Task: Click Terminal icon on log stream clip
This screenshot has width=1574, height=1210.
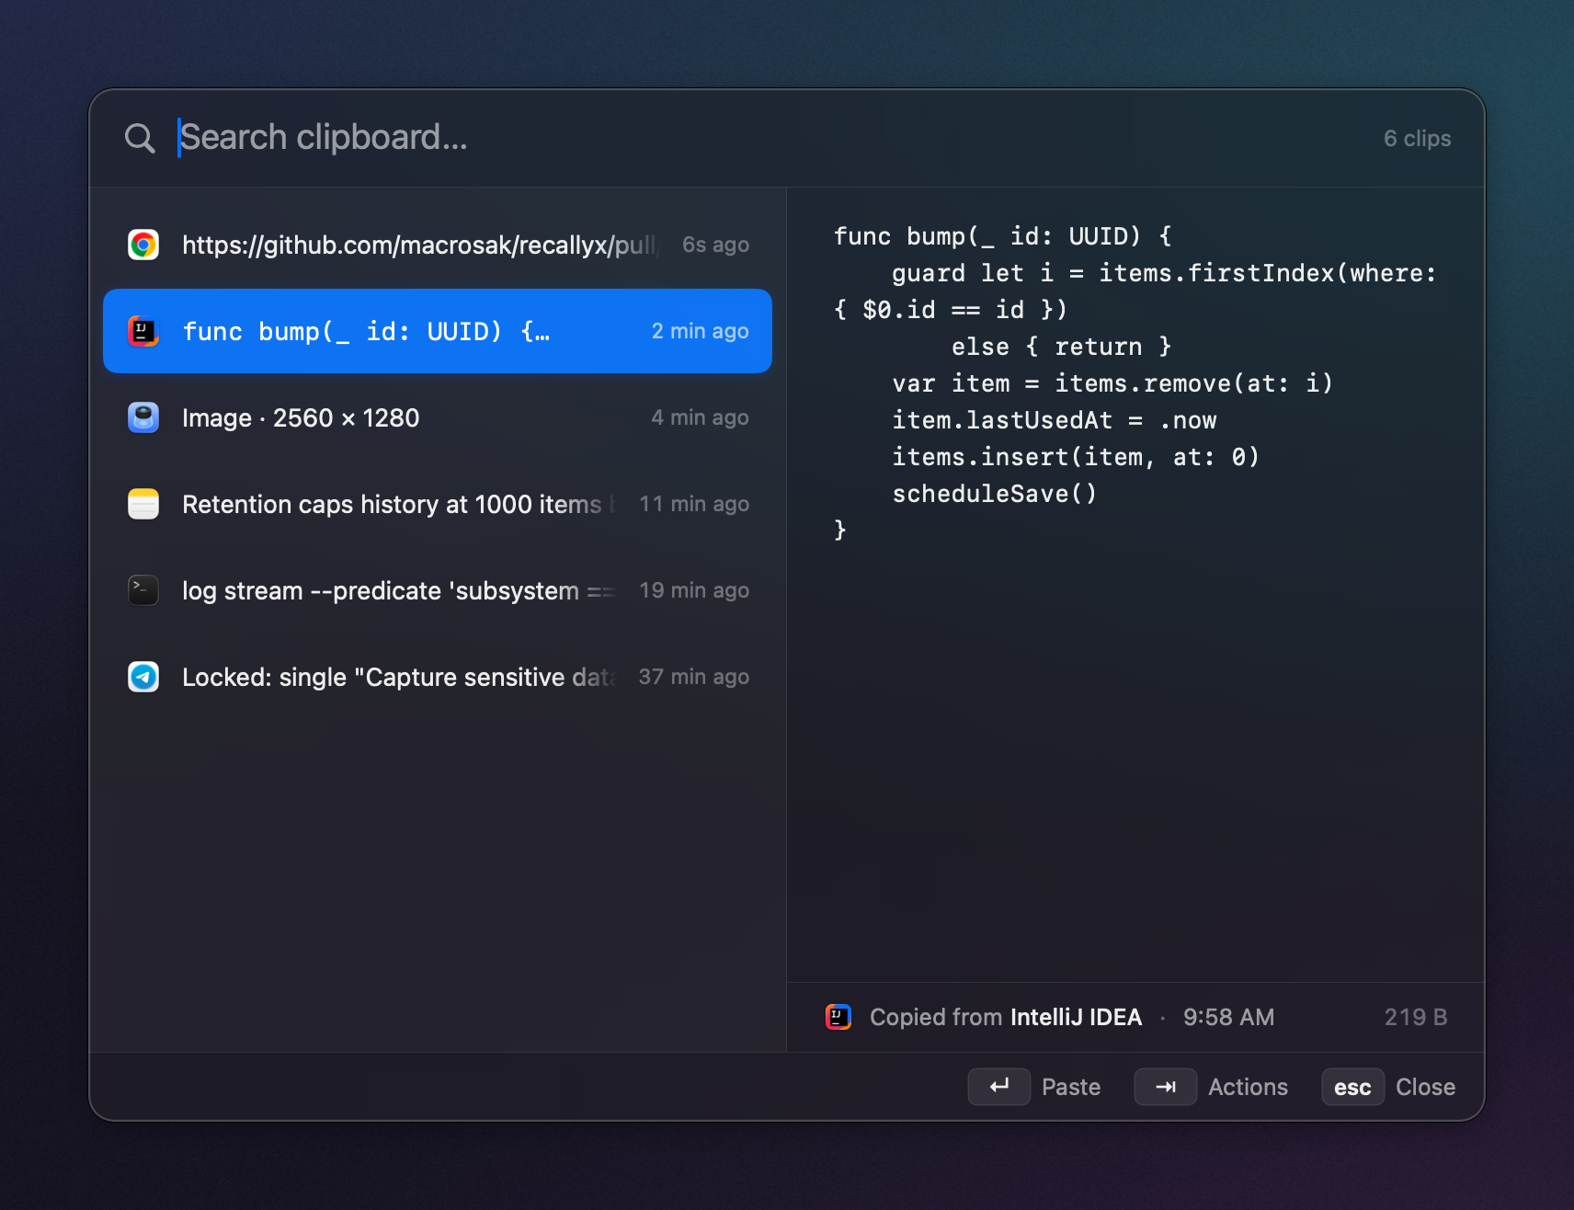Action: (x=143, y=590)
